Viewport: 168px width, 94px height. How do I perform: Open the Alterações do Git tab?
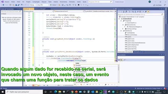139,52
